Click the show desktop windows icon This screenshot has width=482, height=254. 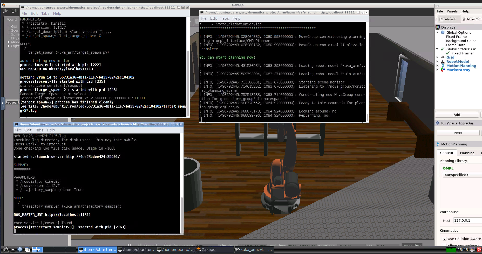27,250
